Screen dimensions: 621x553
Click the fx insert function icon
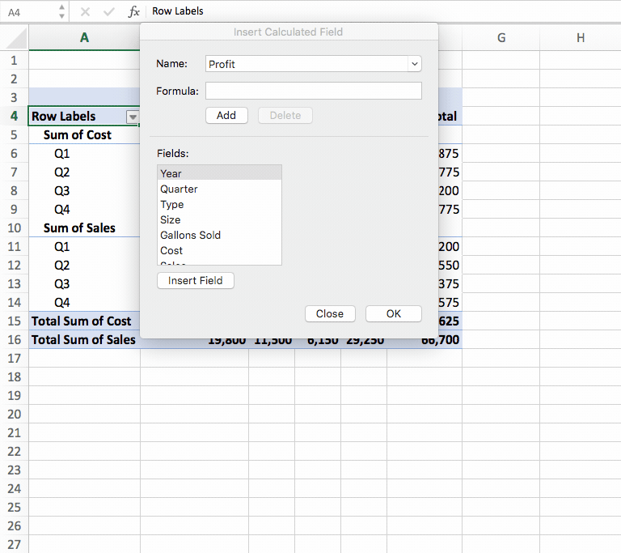[134, 11]
